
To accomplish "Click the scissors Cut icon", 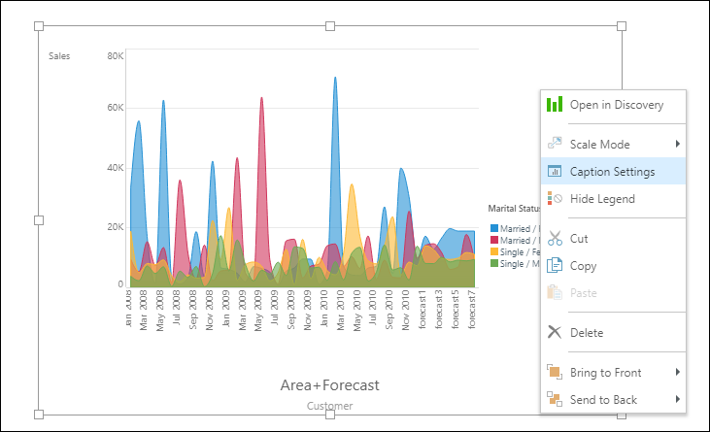I will click(x=555, y=238).
